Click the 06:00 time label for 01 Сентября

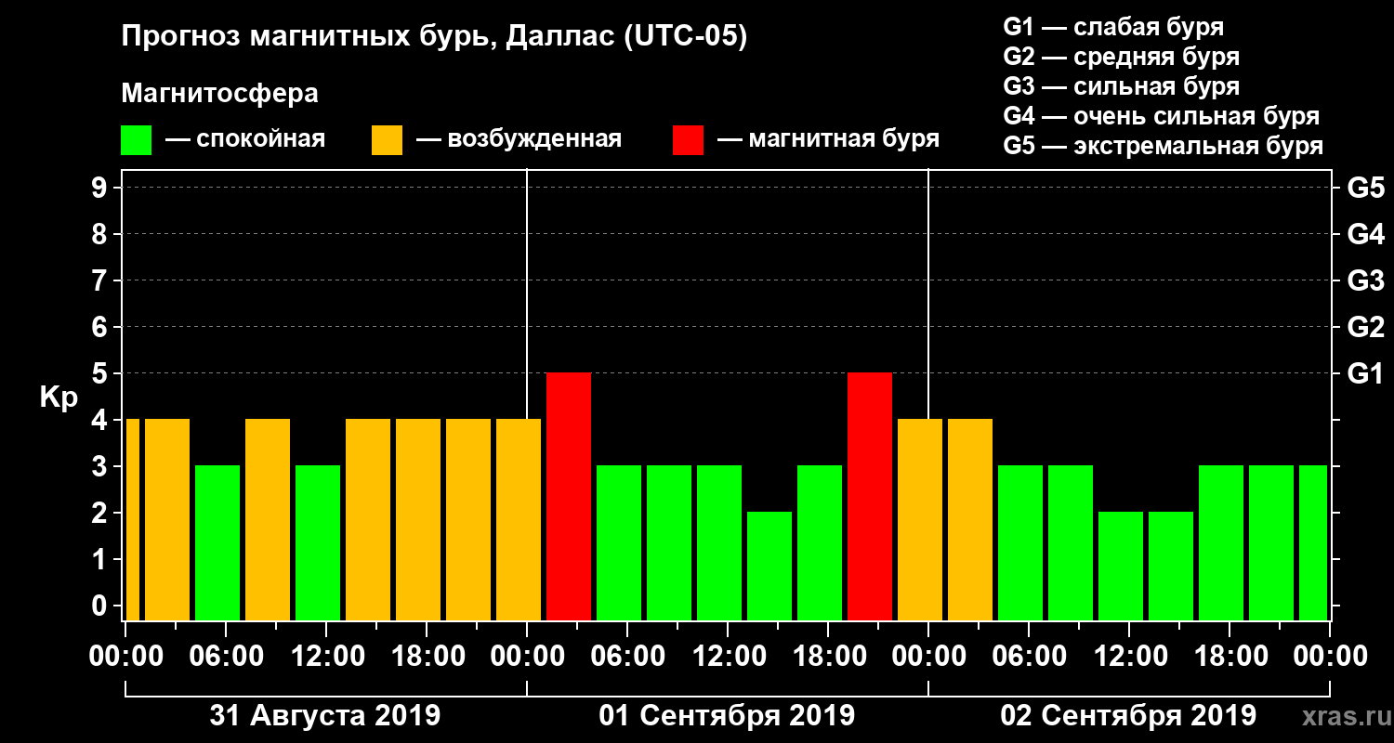pos(626,657)
